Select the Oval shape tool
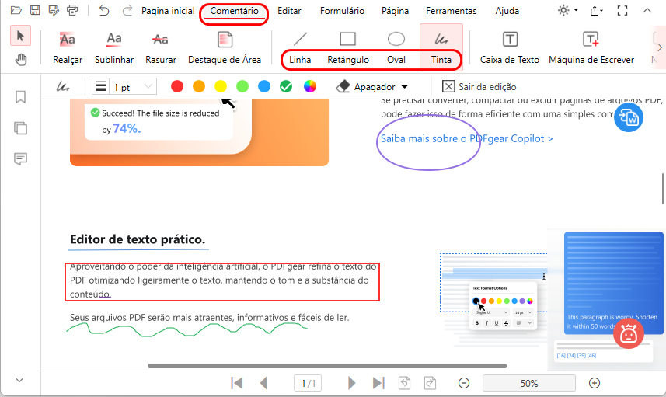The height and width of the screenshot is (397, 666). pyautogui.click(x=396, y=48)
